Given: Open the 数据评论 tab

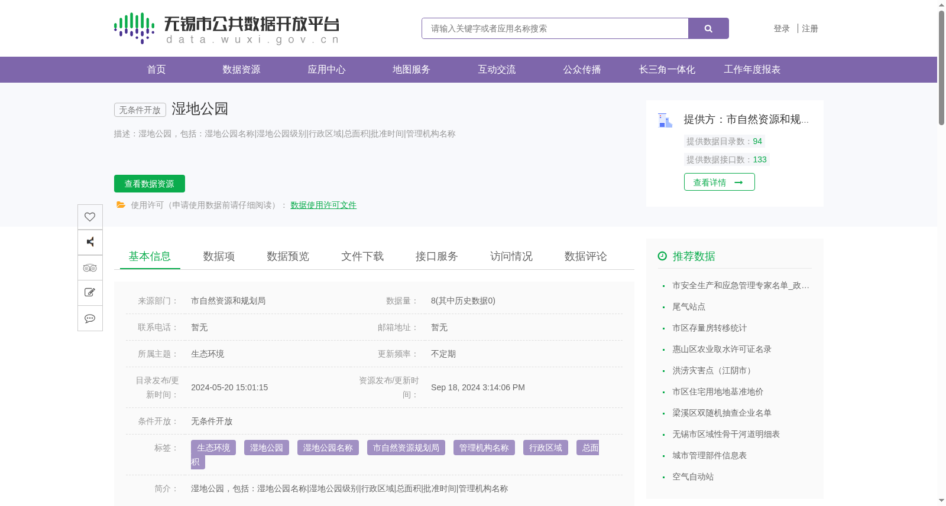Looking at the screenshot, I should click(586, 256).
